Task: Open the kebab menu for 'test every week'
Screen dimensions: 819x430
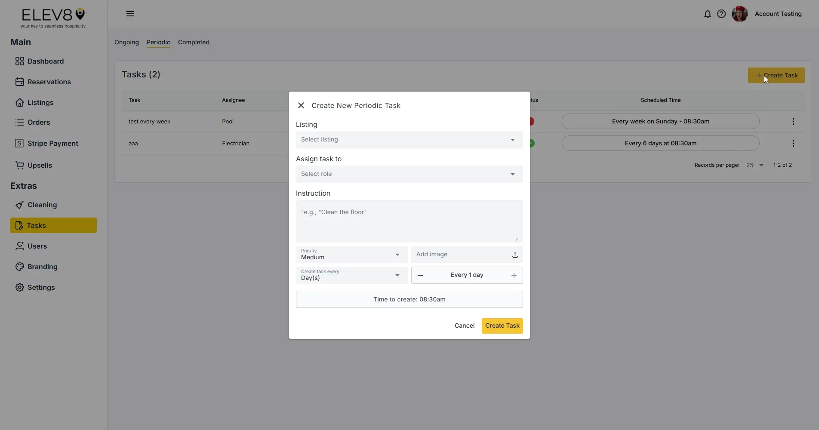Action: click(x=793, y=121)
